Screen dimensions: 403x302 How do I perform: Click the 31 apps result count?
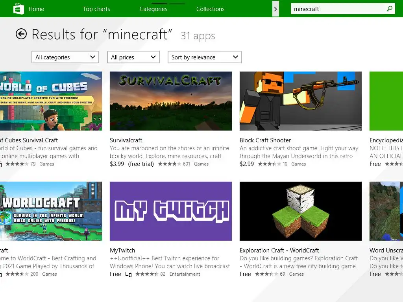click(198, 36)
